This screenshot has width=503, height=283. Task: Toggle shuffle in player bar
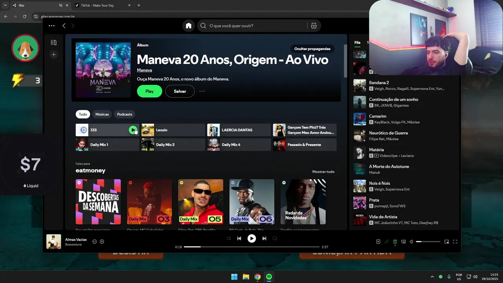pyautogui.click(x=229, y=238)
